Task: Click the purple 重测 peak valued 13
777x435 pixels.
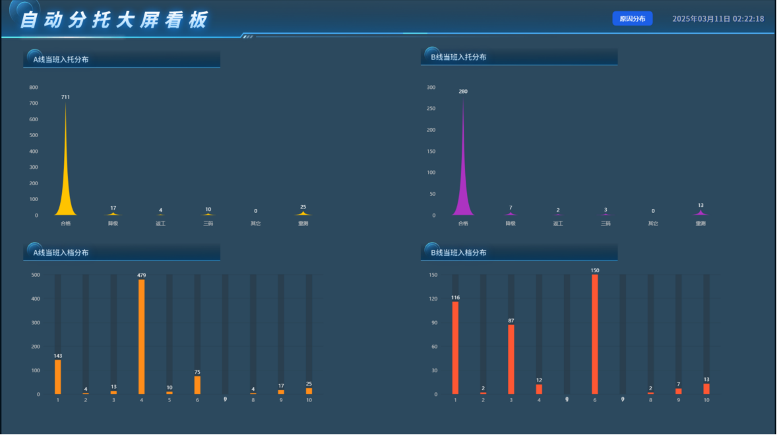Action: [700, 212]
